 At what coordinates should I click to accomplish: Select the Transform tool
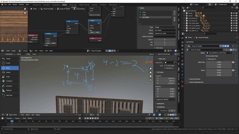[x=10, y=81]
